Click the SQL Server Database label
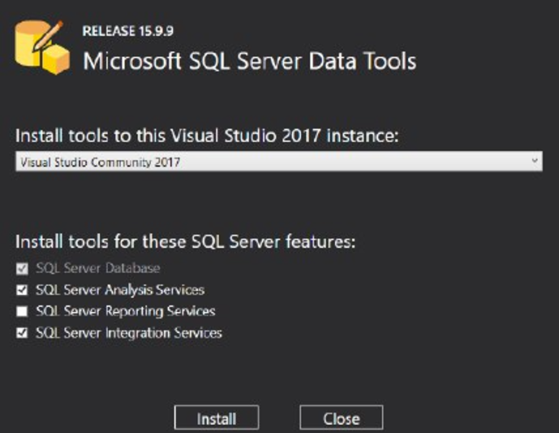This screenshot has width=559, height=433. point(98,268)
